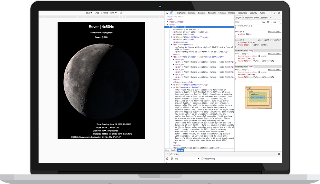This screenshot has height=184, width=320.
Task: Activate the inspect element picker icon
Action: [x=167, y=13]
